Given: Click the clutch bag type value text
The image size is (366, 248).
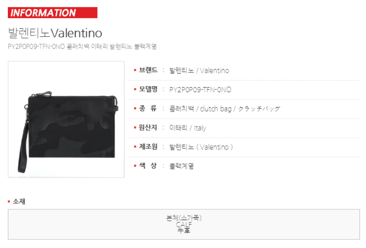Looking at the screenshot, I should click(224, 109).
